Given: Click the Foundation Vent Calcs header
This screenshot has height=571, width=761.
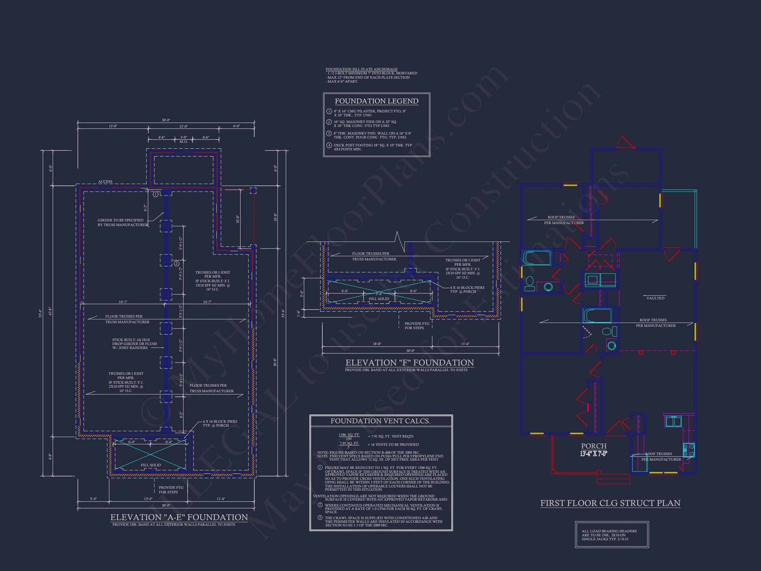Looking at the screenshot, I should pos(380,421).
